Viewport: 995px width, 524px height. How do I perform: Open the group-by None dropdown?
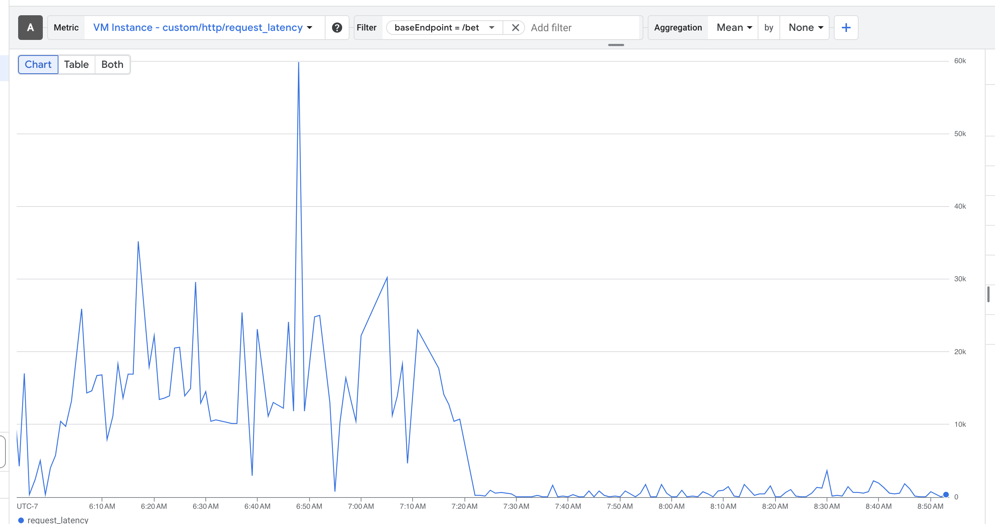click(x=805, y=28)
